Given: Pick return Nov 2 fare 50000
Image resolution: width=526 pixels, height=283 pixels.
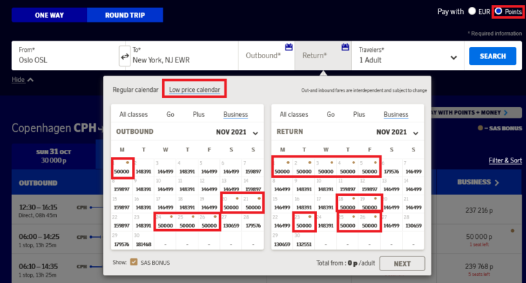Looking at the screenshot, I should [x=304, y=168].
